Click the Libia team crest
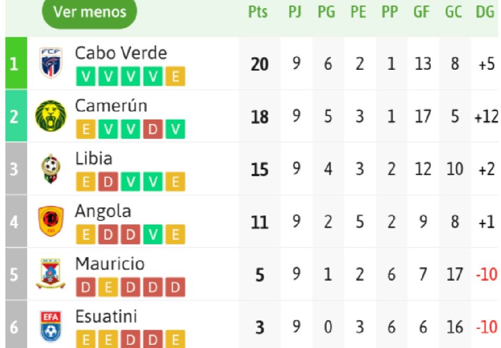 pos(50,168)
